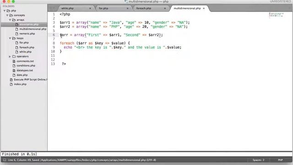Open associative.php from the sidebar
Screen dimensions: 293x165
click(x=29, y=24)
